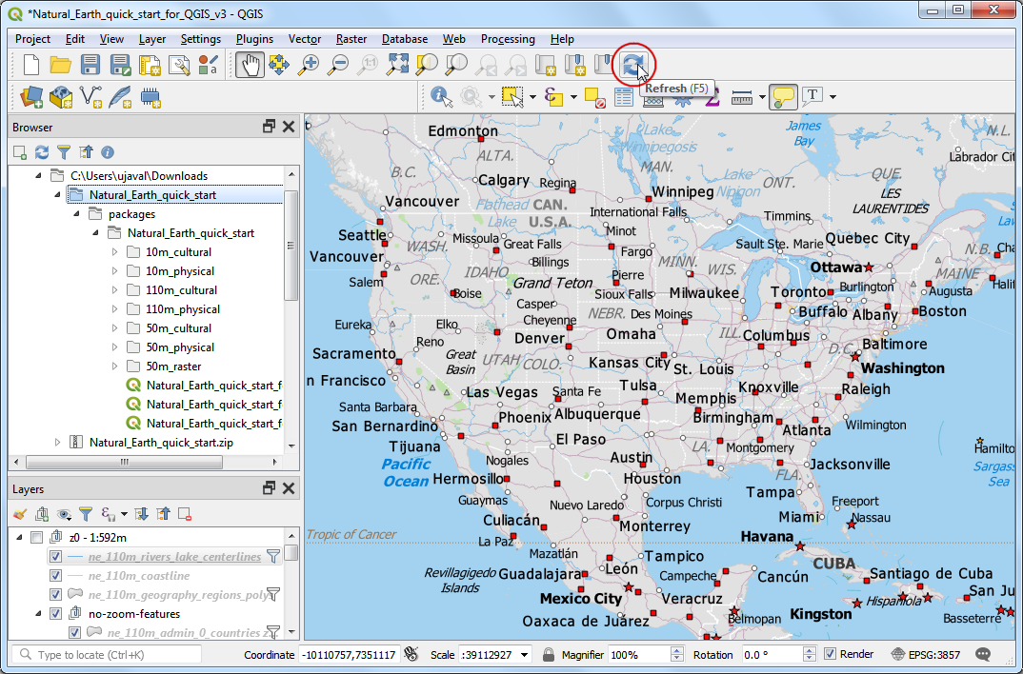Uncheck the Render checkbox in status bar
Image resolution: width=1023 pixels, height=674 pixels.
pyautogui.click(x=830, y=655)
